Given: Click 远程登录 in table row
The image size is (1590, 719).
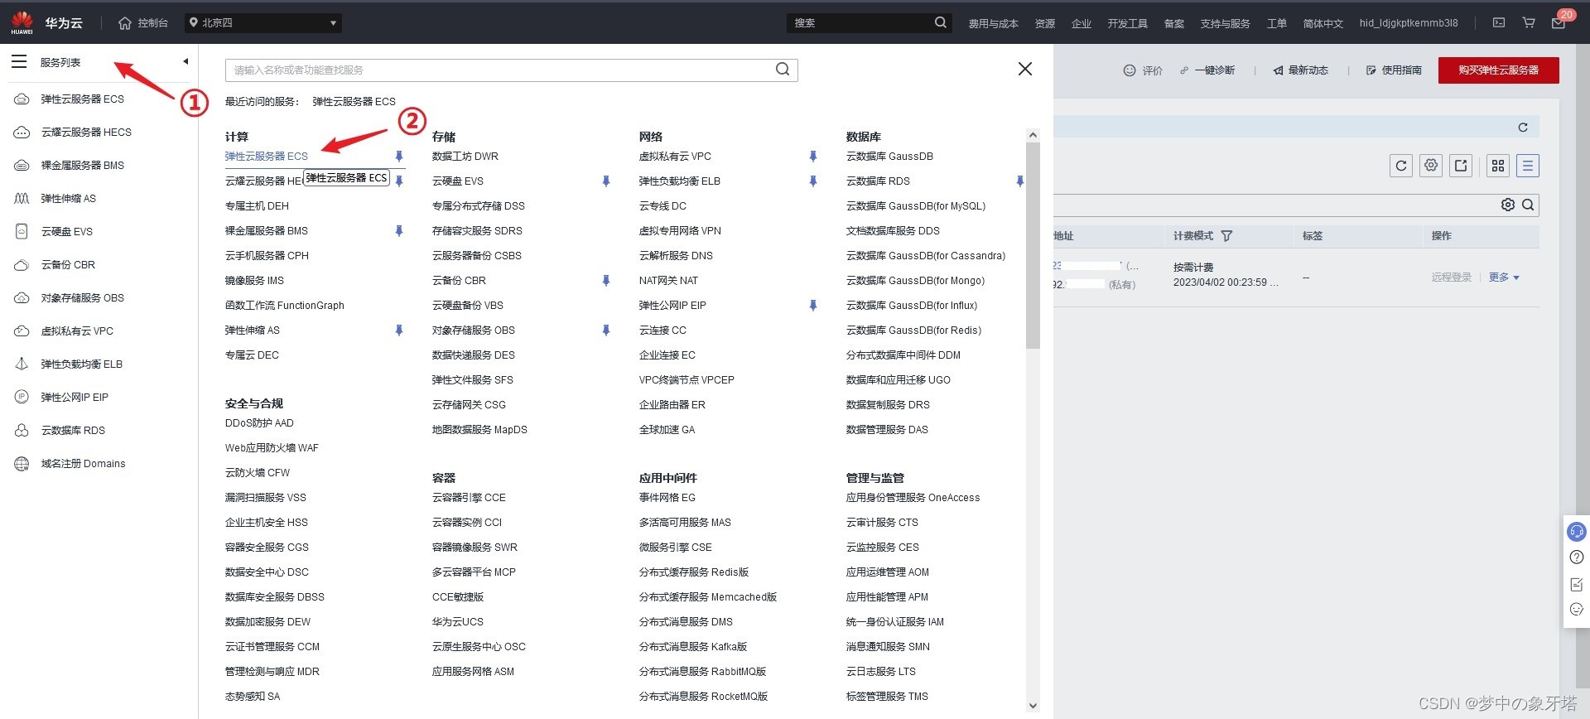Looking at the screenshot, I should [x=1452, y=277].
